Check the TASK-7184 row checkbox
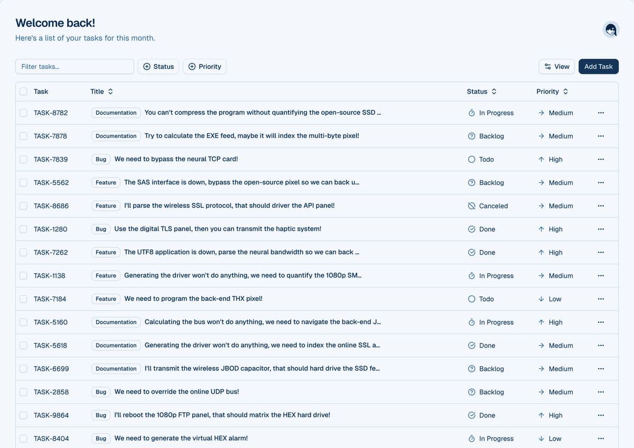 [23, 298]
